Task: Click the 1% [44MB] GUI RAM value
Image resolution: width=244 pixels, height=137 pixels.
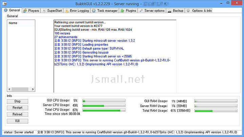Action: (179, 101)
